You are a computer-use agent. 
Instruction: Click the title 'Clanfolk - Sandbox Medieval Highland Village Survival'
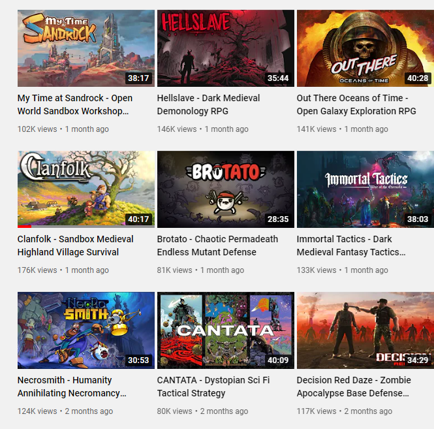[75, 246]
